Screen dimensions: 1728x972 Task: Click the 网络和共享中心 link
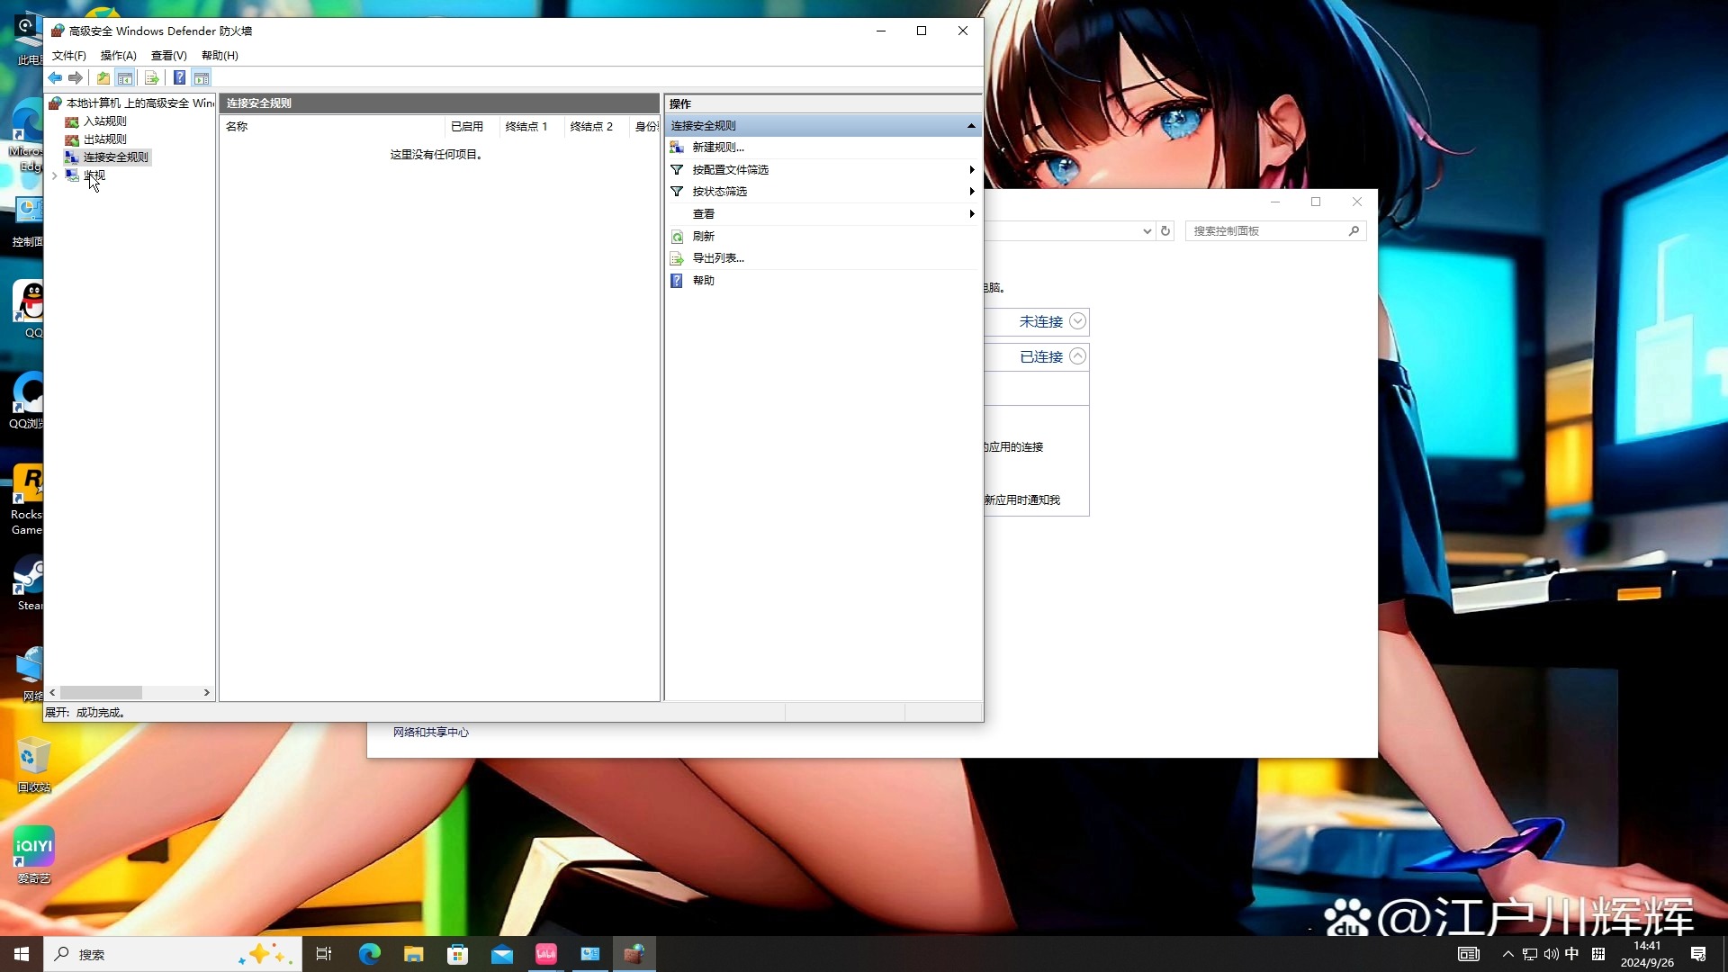tap(430, 733)
